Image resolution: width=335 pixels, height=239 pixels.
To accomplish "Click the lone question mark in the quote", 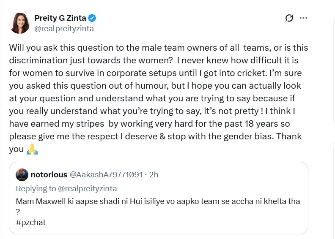I will [18, 212].
